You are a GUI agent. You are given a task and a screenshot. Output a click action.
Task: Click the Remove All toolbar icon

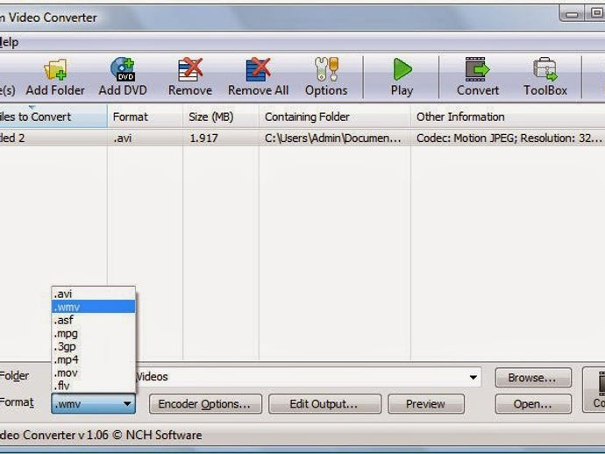[258, 77]
